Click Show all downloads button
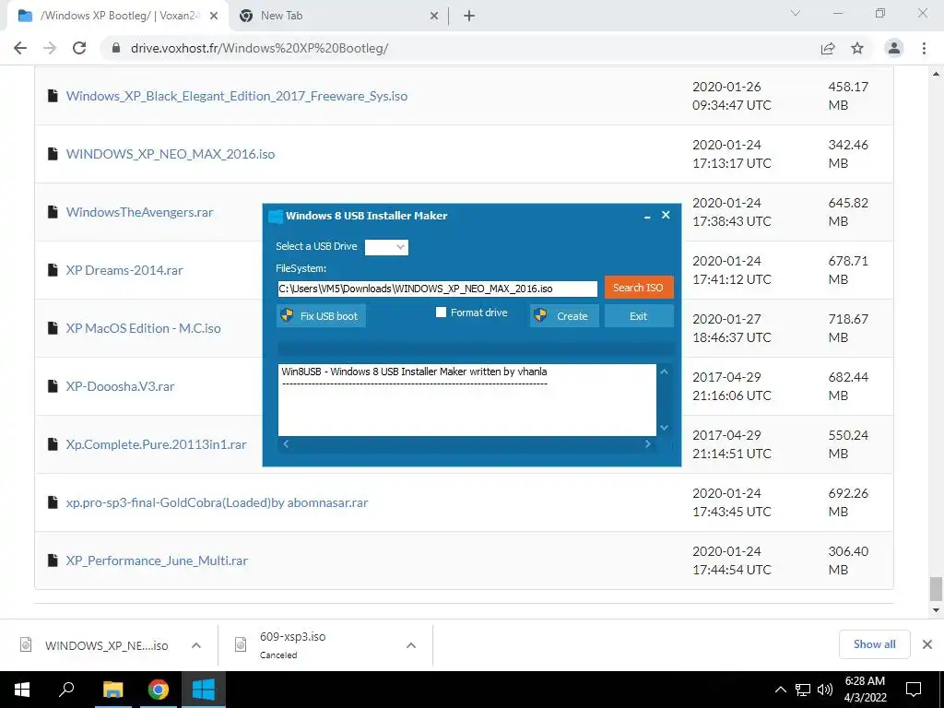This screenshot has height=708, width=944. [x=874, y=644]
